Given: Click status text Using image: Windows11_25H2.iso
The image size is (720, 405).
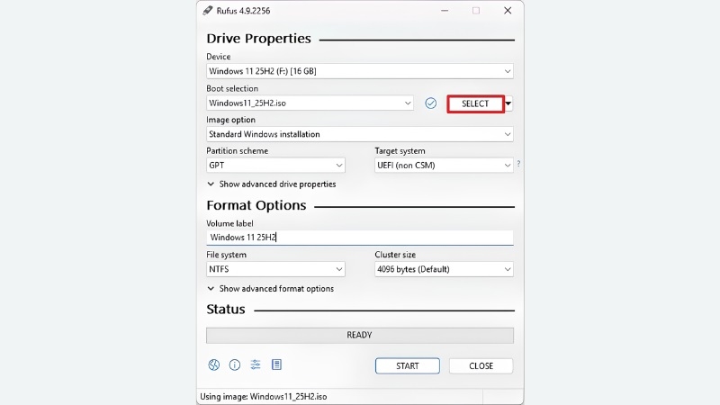Looking at the screenshot, I should pos(264,397).
